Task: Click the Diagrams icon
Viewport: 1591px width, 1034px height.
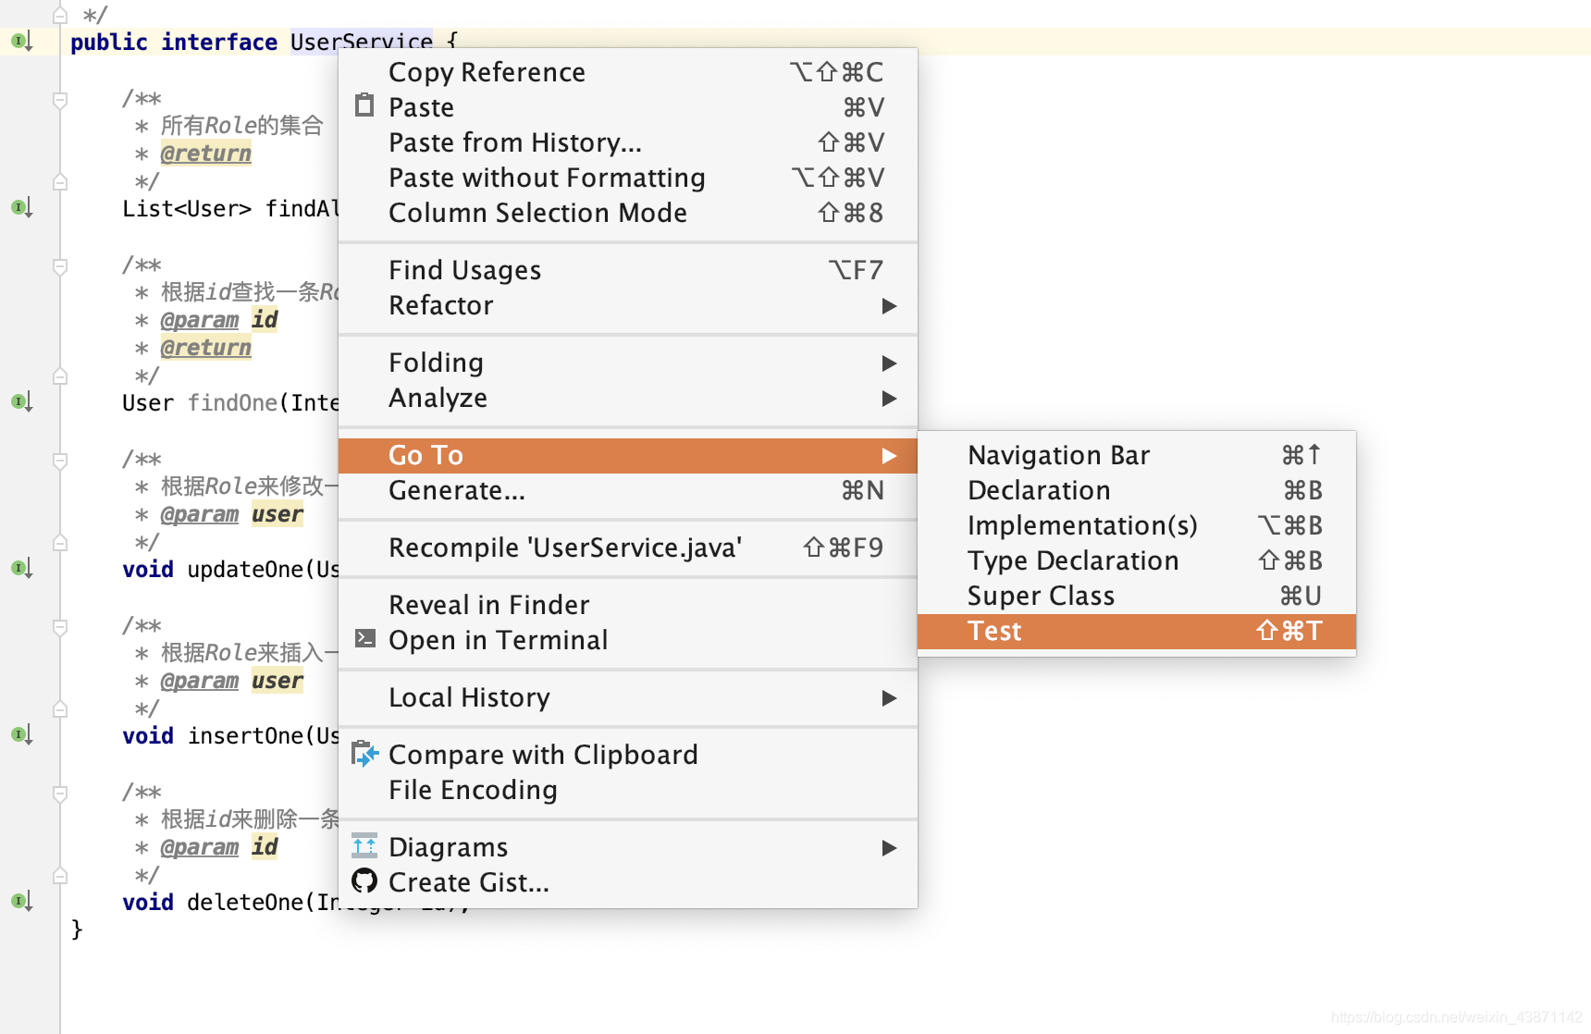Action: tap(364, 846)
